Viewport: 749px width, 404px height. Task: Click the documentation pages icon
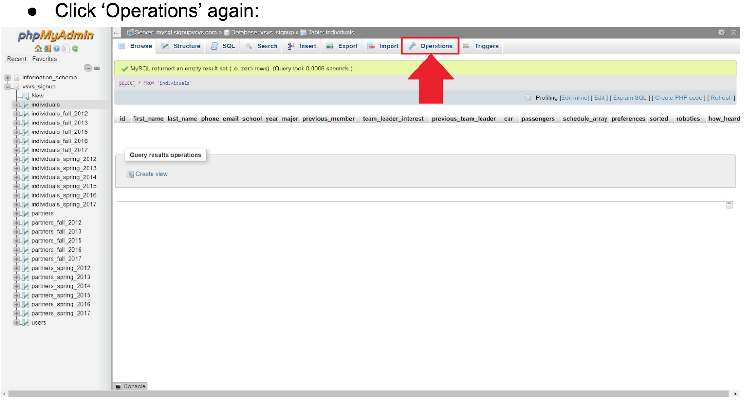tap(66, 48)
